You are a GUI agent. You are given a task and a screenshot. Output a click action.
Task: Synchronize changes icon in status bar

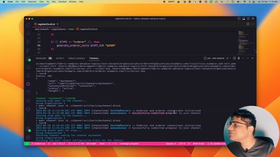(49, 143)
